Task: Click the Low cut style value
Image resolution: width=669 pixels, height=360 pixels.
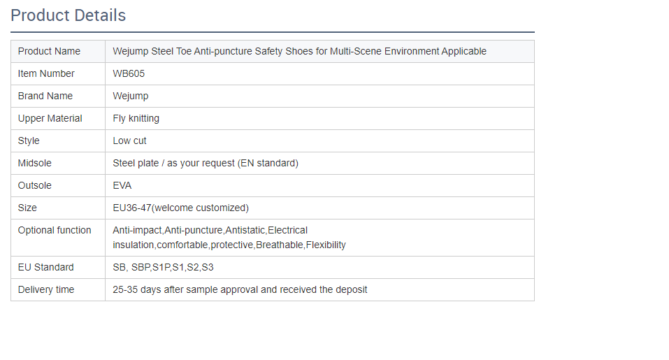Action: 130,141
